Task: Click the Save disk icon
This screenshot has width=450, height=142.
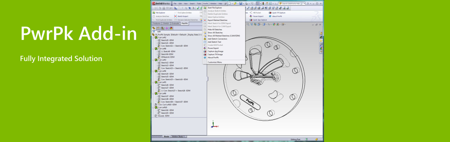Action: pos(241,4)
